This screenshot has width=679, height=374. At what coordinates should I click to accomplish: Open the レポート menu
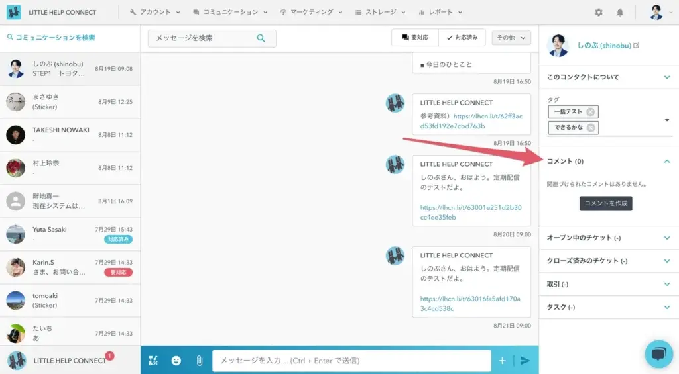pyautogui.click(x=440, y=12)
